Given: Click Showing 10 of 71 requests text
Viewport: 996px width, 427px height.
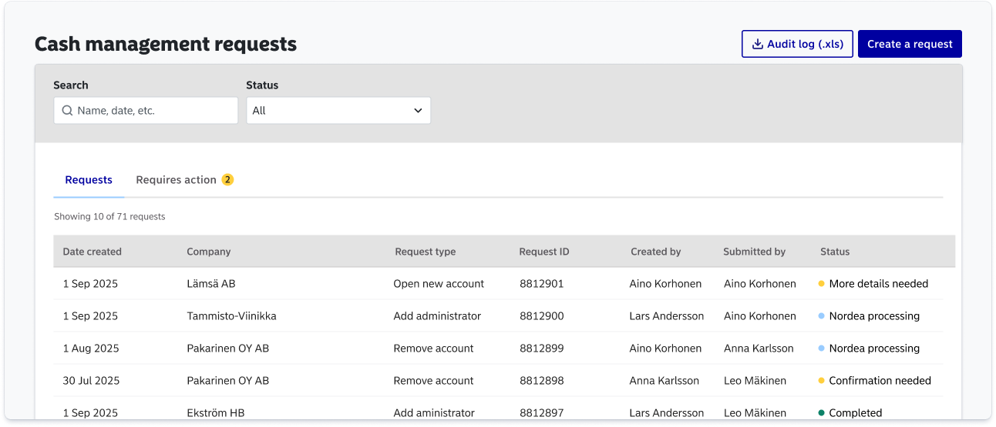Looking at the screenshot, I should (x=109, y=217).
